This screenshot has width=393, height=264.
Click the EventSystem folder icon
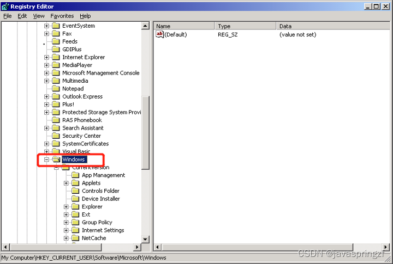(x=56, y=26)
